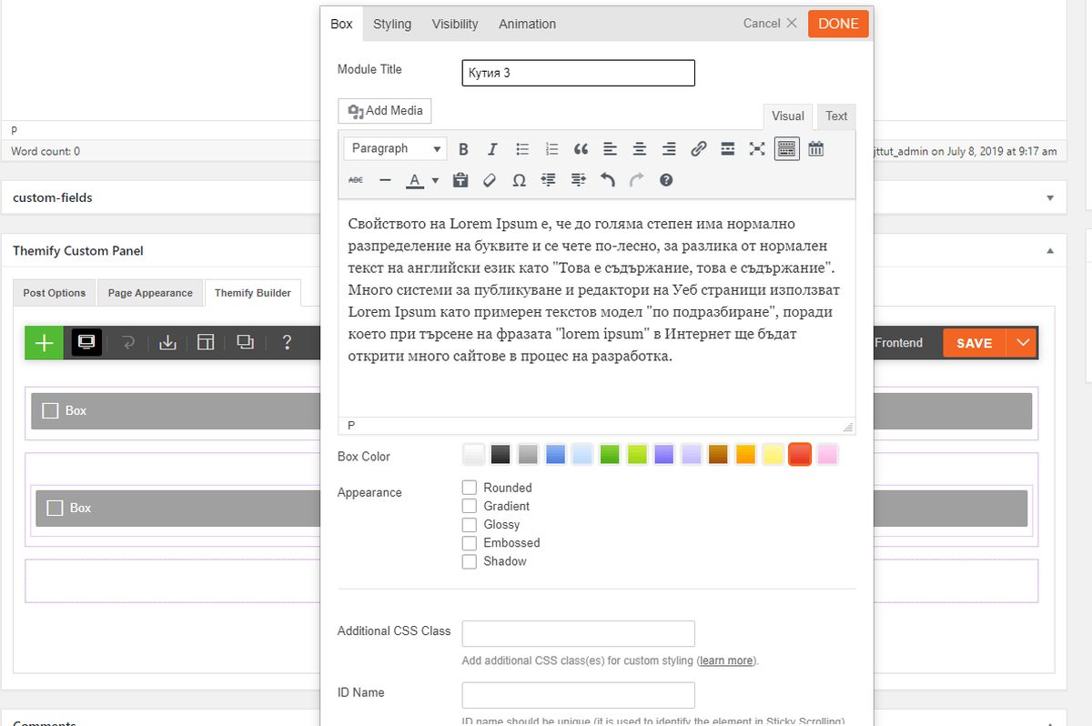This screenshot has width=1092, height=726.
Task: Enable the Gradient appearance option
Action: pos(470,506)
